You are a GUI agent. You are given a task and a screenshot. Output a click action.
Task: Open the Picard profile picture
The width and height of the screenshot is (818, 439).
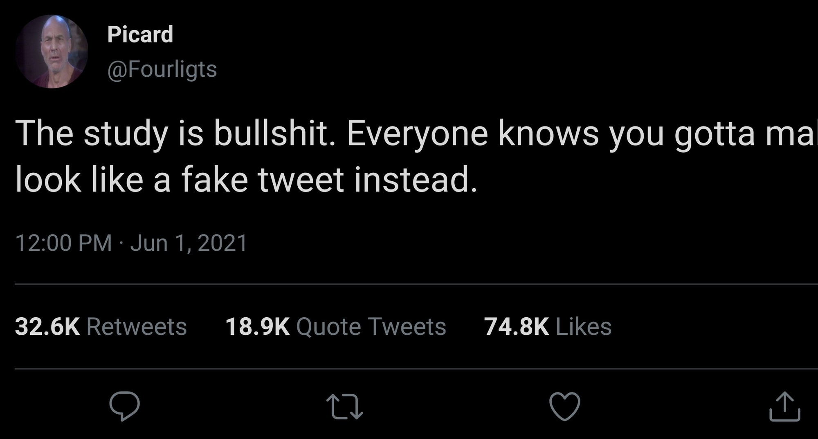[x=52, y=51]
